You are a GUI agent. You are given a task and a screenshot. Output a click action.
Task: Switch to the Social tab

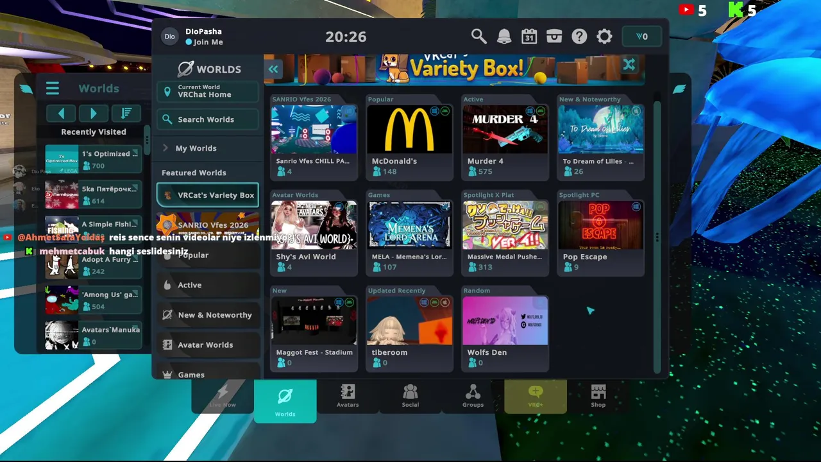click(x=410, y=396)
